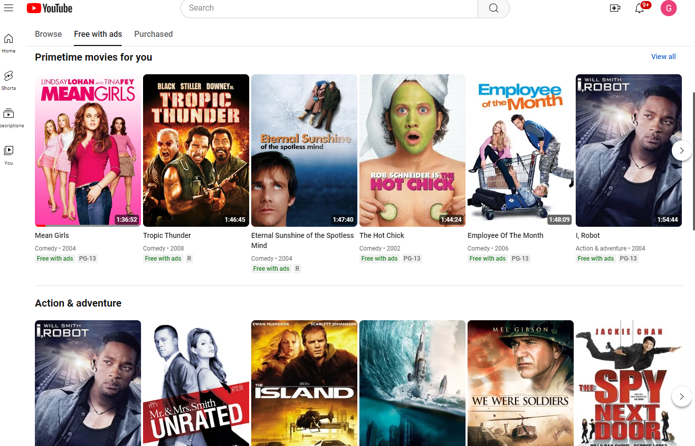Open the hamburger guide menu
695x446 pixels.
[9, 8]
